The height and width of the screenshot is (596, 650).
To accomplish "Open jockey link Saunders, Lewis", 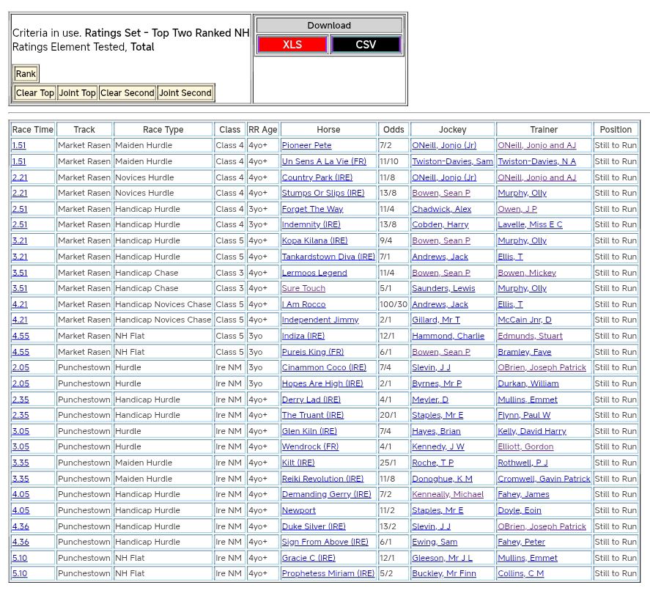I will pos(443,289).
